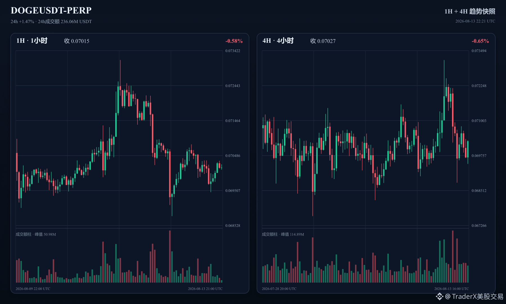
Task: Click 1H start date 2026-08-09 22:00 UTC
Action: (x=33, y=289)
